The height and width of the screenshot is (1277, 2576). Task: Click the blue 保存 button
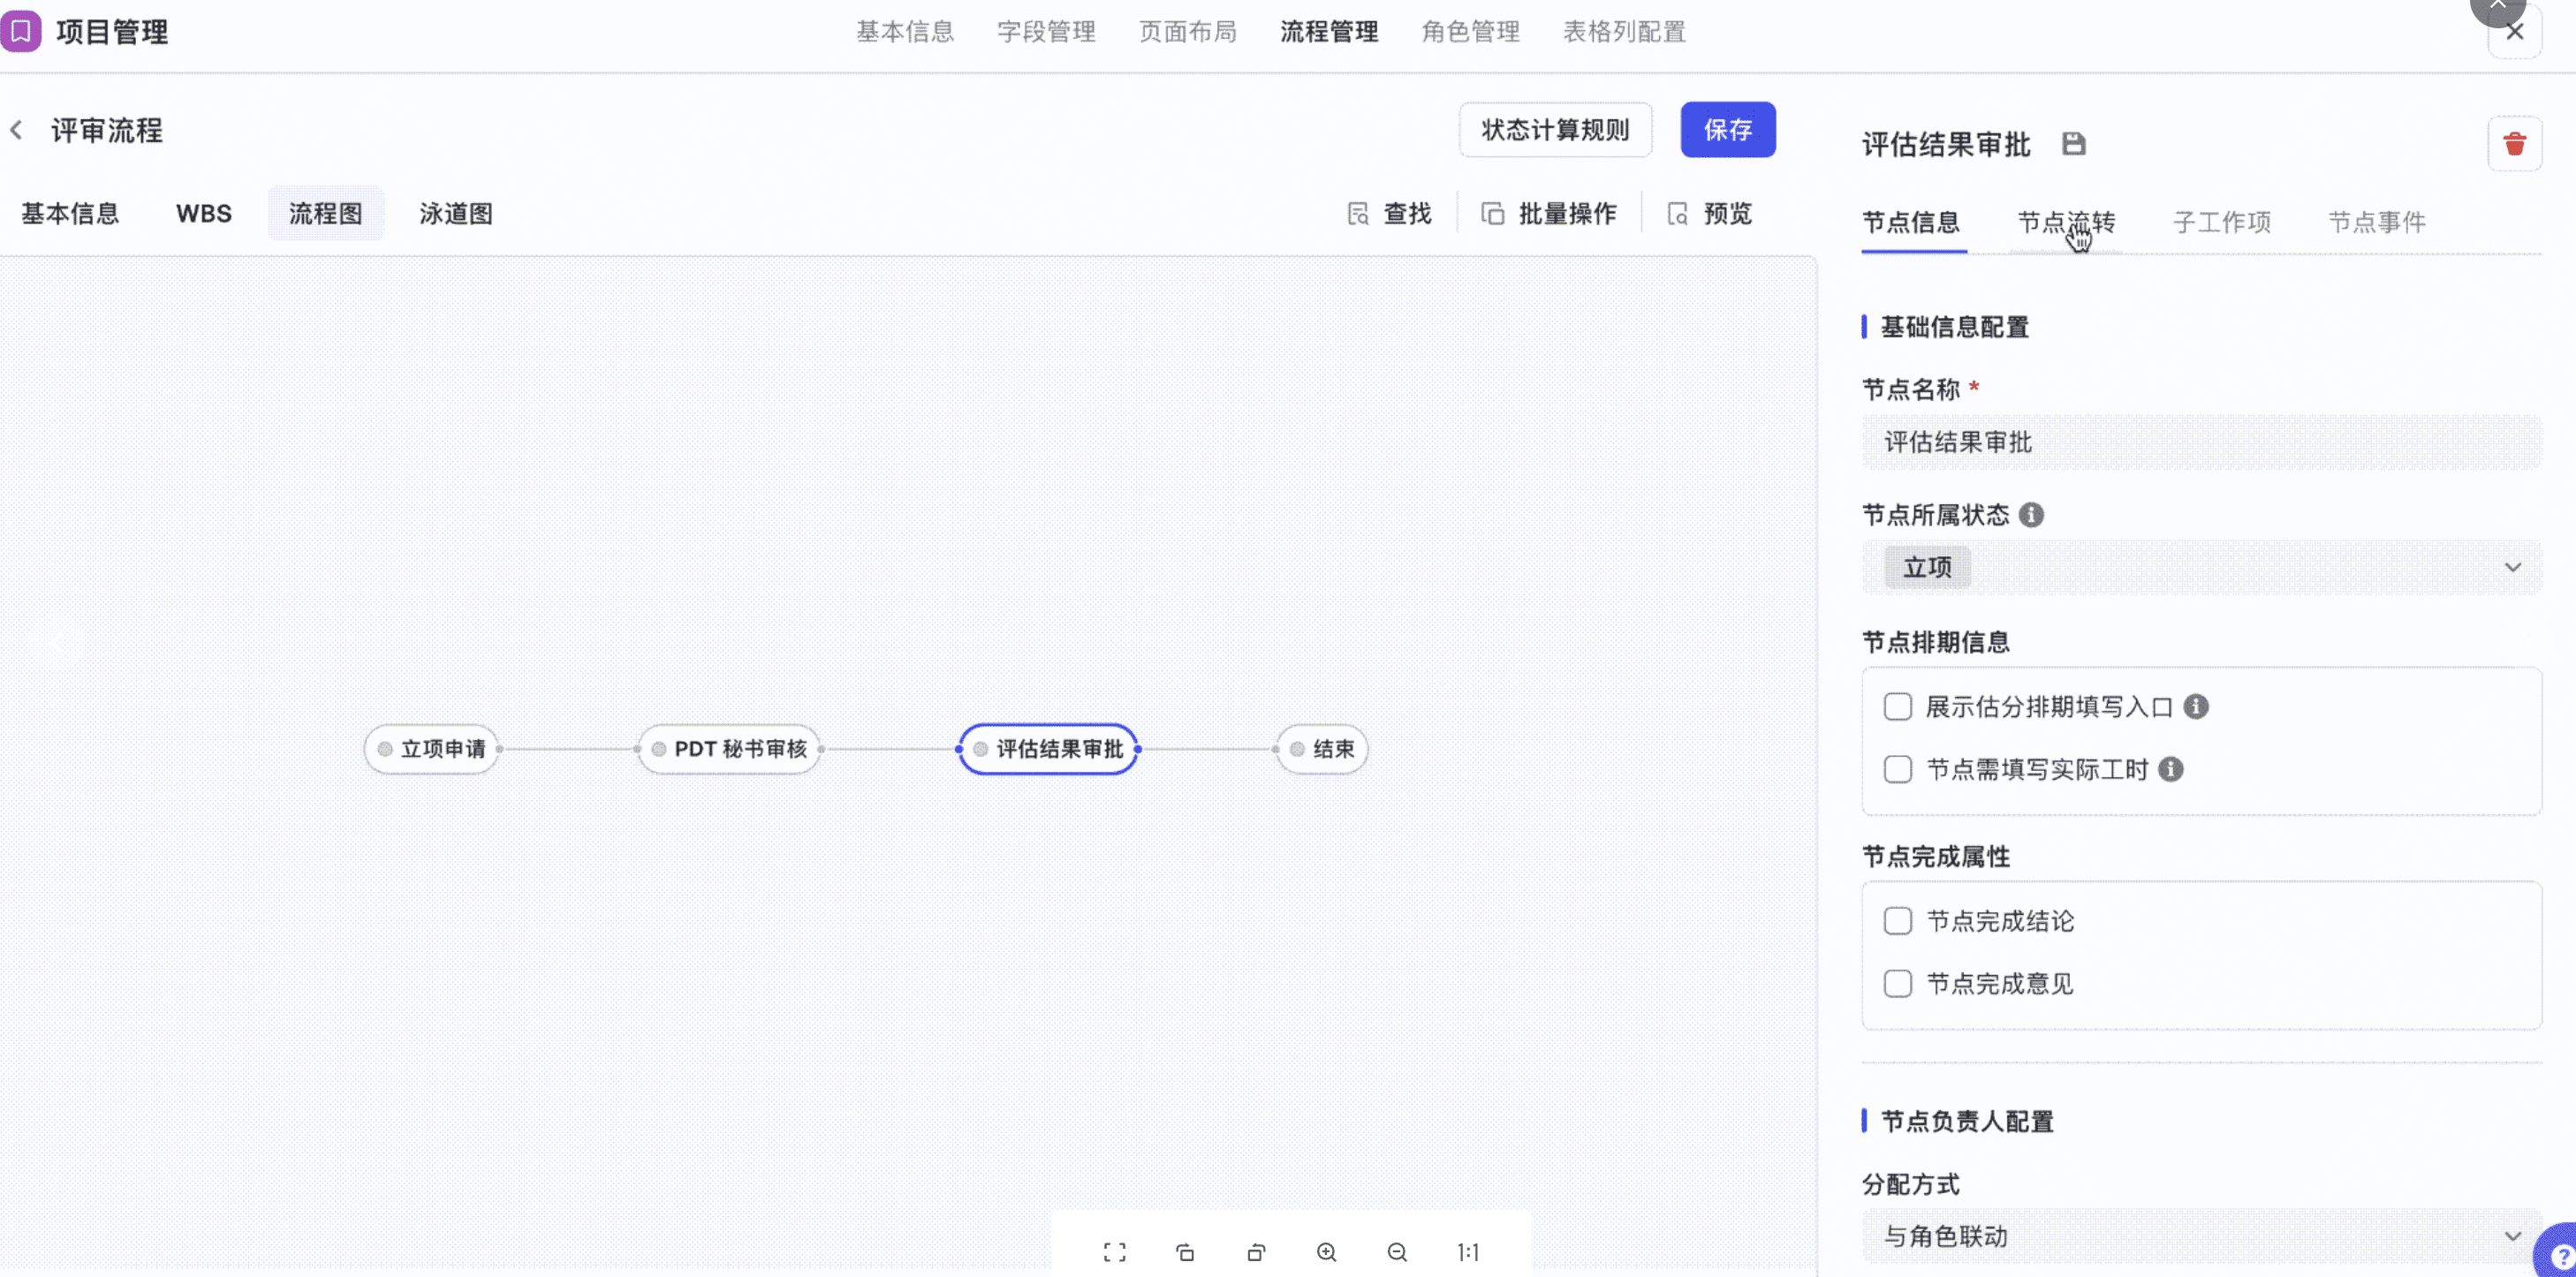(x=1727, y=130)
